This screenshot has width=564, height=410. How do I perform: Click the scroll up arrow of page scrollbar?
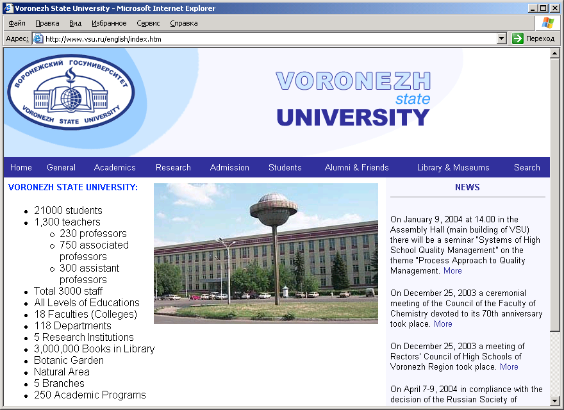[x=554, y=53]
